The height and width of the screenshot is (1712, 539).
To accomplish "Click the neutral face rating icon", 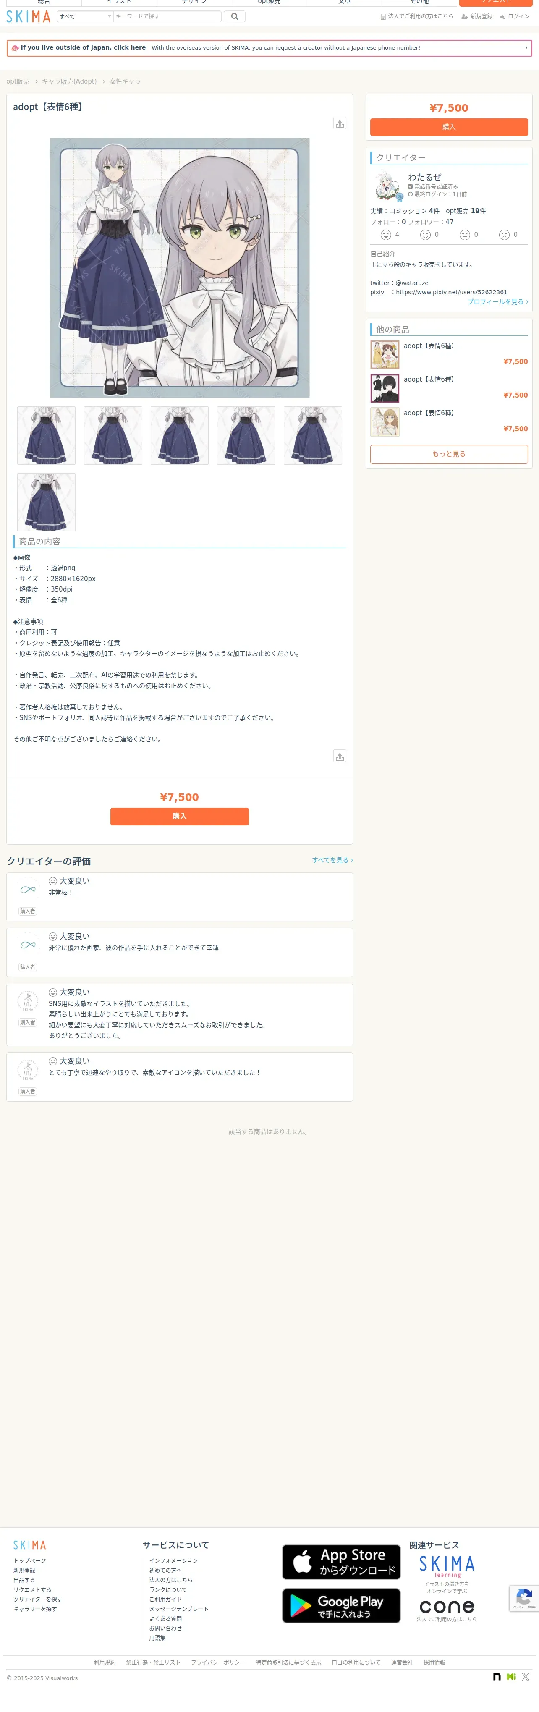I will (465, 235).
